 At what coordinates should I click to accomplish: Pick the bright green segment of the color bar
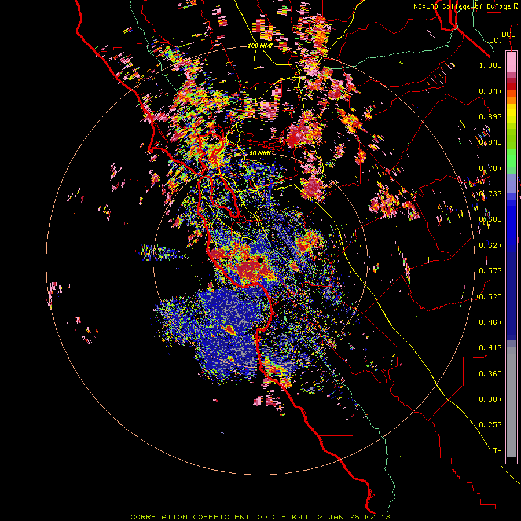(x=511, y=158)
